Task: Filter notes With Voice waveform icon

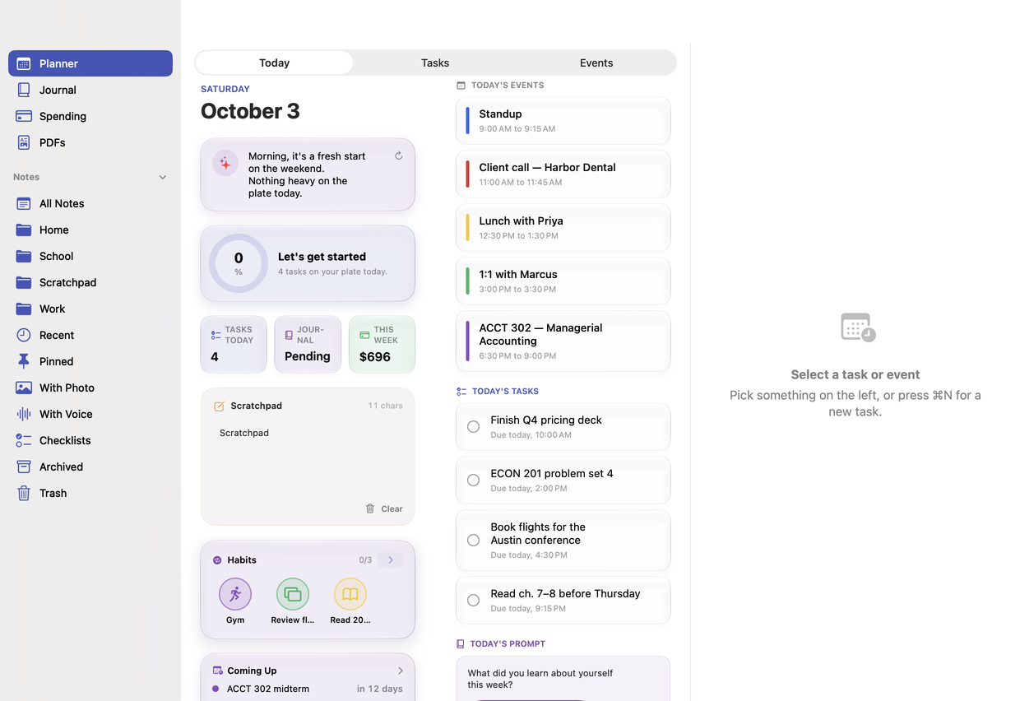Action: pyautogui.click(x=24, y=414)
